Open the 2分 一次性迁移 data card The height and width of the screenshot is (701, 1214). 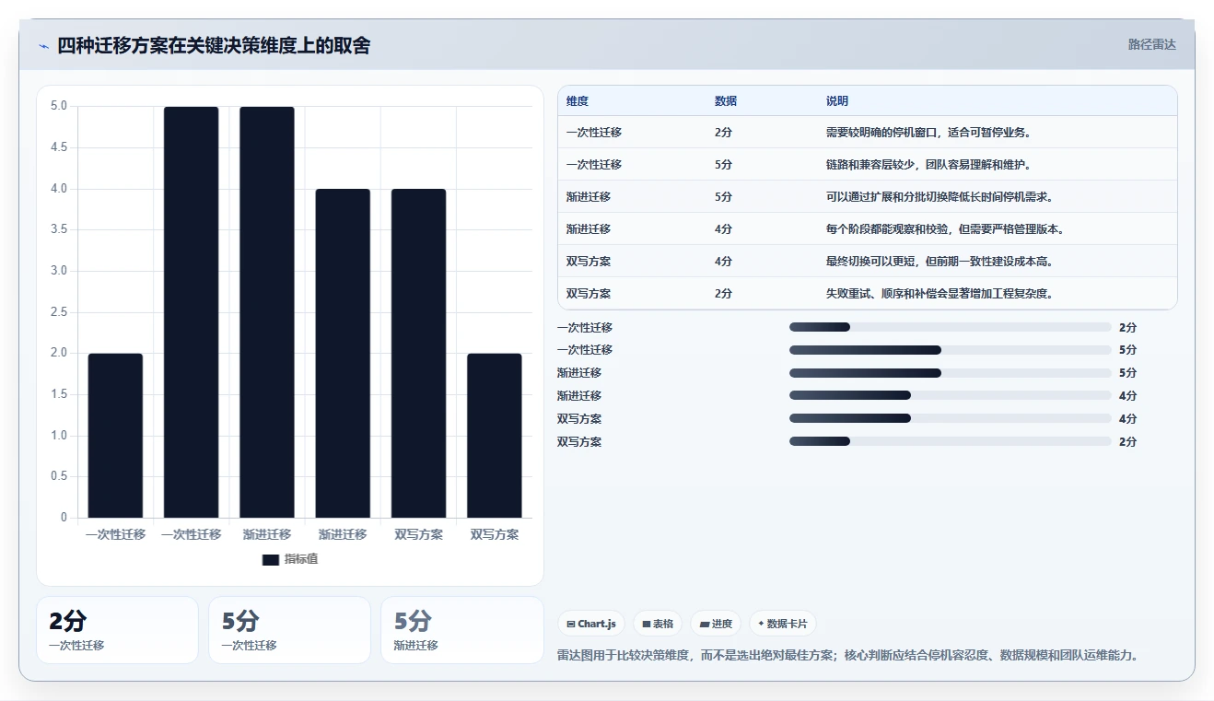pyautogui.click(x=117, y=630)
